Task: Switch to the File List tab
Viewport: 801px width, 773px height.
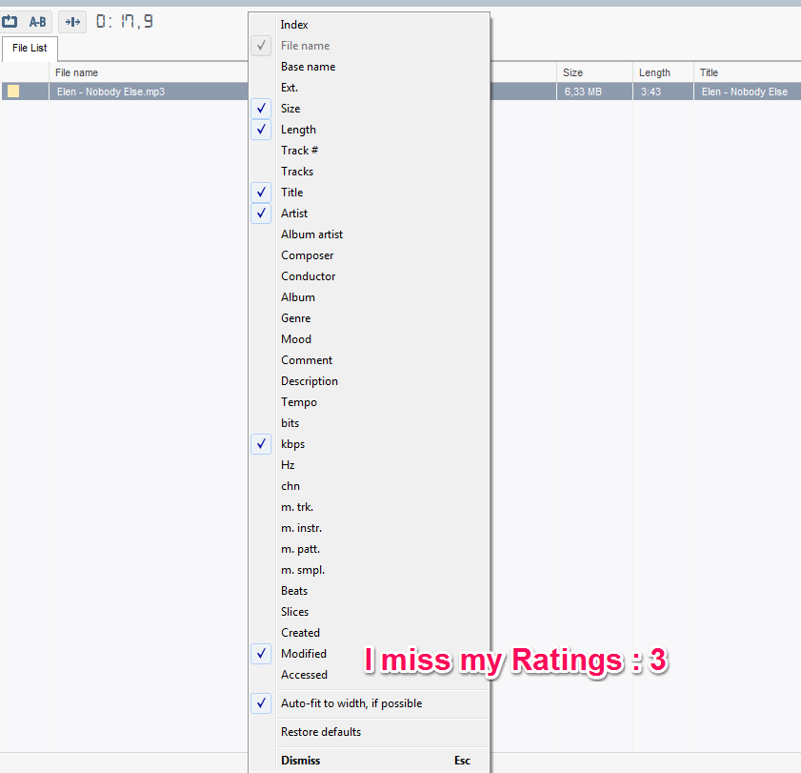Action: click(30, 48)
